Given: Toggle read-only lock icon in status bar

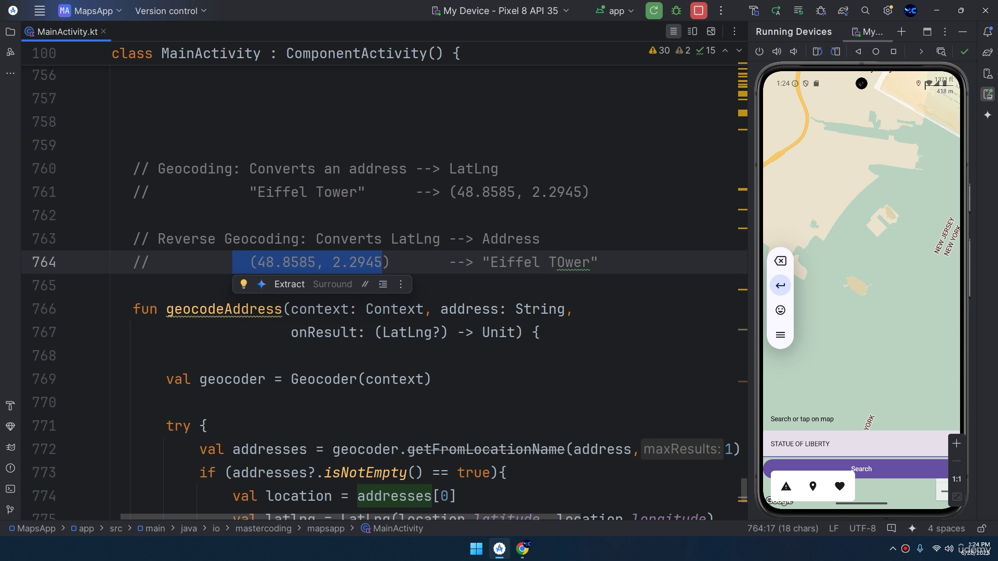Looking at the screenshot, I should pyautogui.click(x=981, y=528).
